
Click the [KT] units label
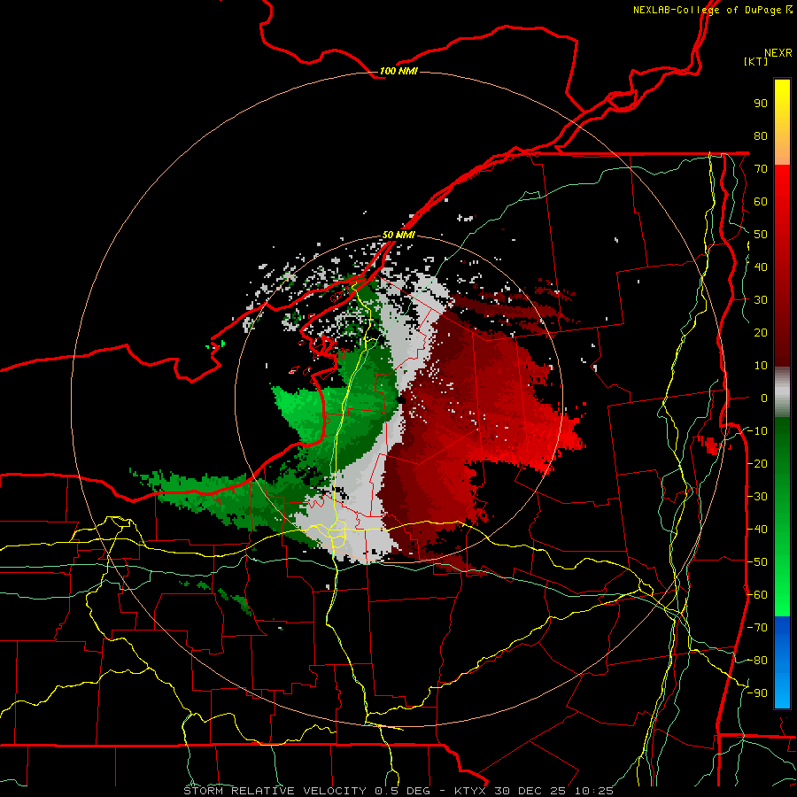[756, 61]
